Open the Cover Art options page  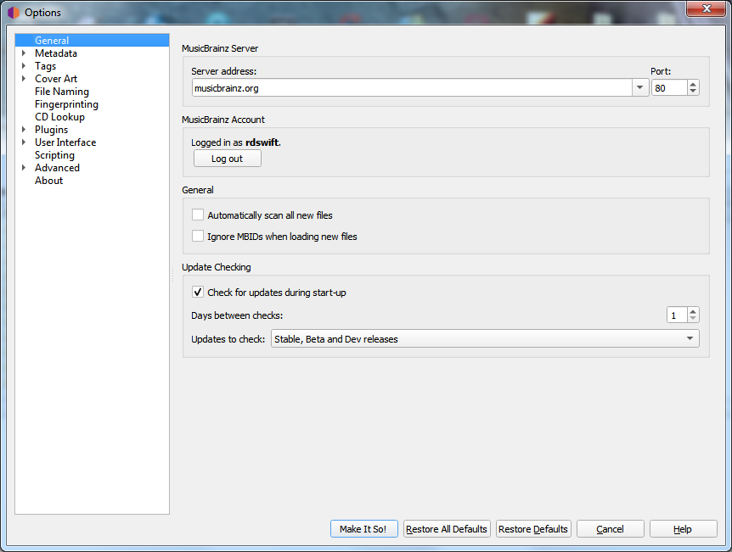coord(56,78)
